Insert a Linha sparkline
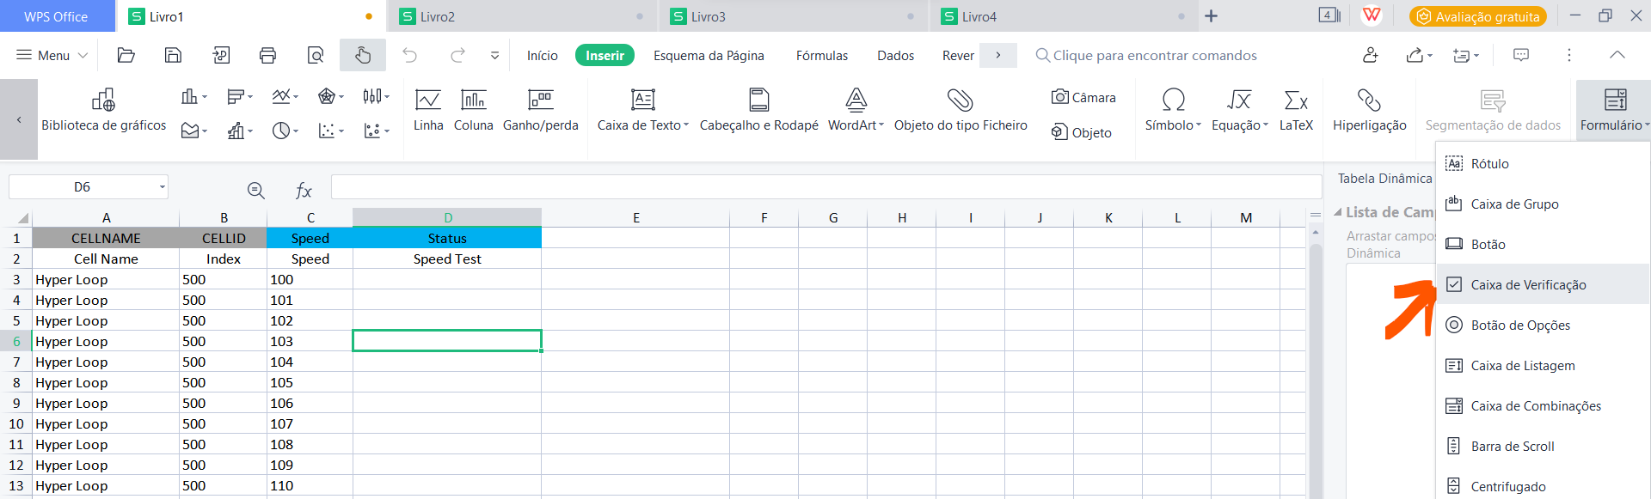The height and width of the screenshot is (499, 1651). [x=428, y=111]
